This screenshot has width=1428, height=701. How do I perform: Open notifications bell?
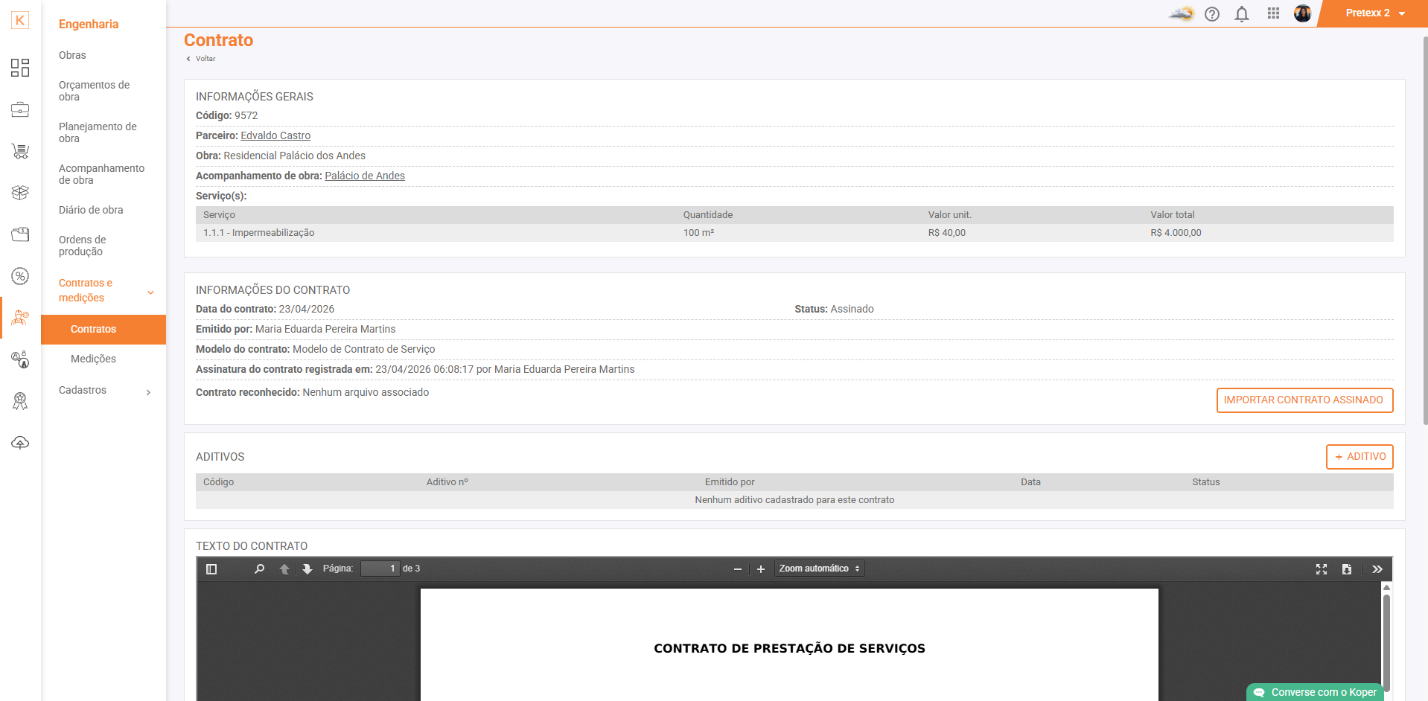(x=1242, y=13)
